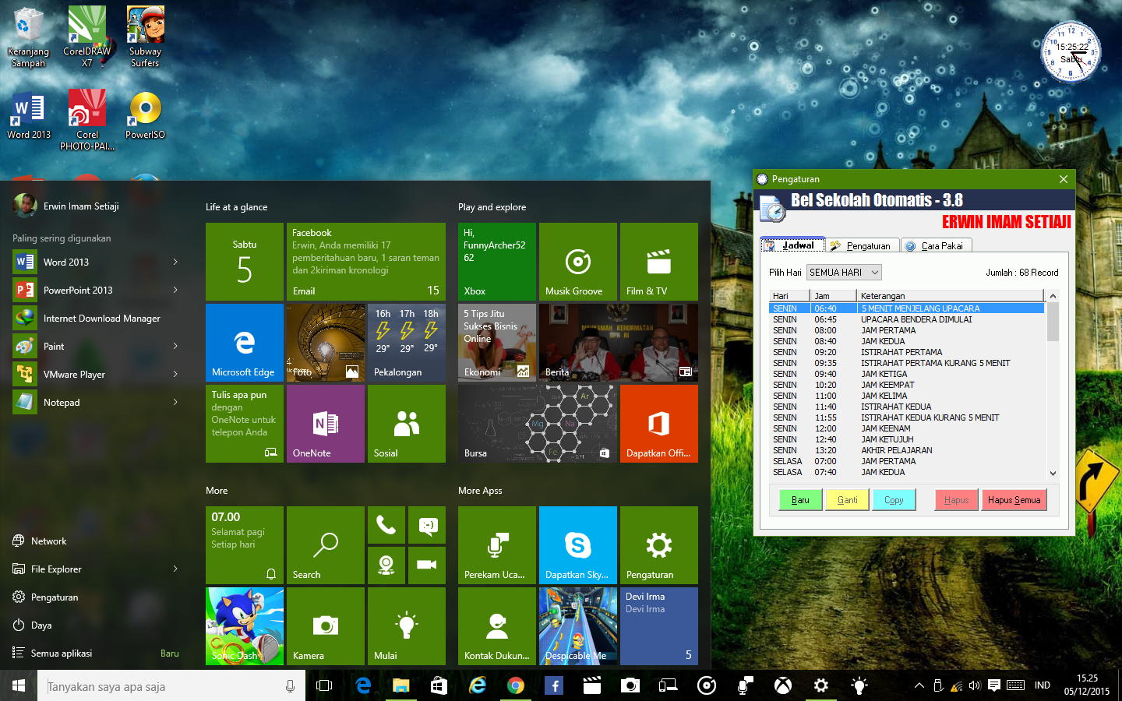Open the Xbox FunnyArcher52 tile
This screenshot has width=1122, height=701.
(x=496, y=262)
